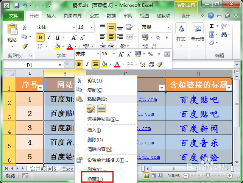
Task: Click the ribbon Increase Font Size icon
Action: pyautogui.click(x=74, y=38)
